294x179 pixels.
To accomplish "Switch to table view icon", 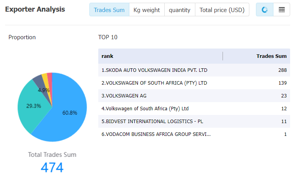I will click(282, 10).
